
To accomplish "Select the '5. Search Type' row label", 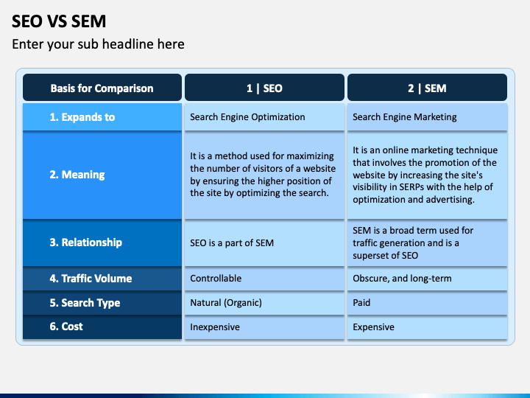I will [x=102, y=303].
